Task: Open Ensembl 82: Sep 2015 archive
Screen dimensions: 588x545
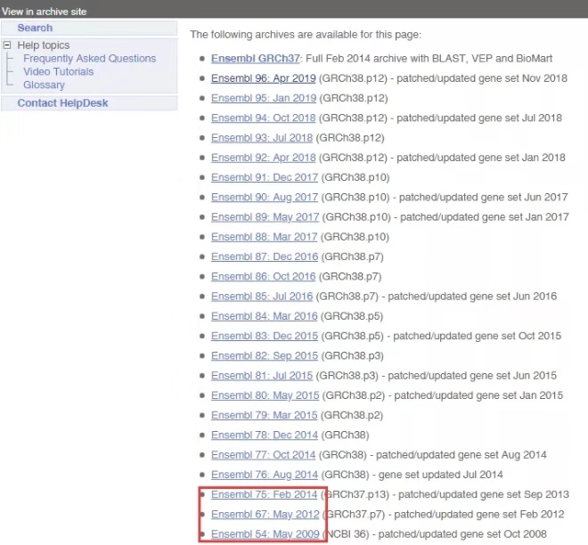Action: tap(265, 355)
